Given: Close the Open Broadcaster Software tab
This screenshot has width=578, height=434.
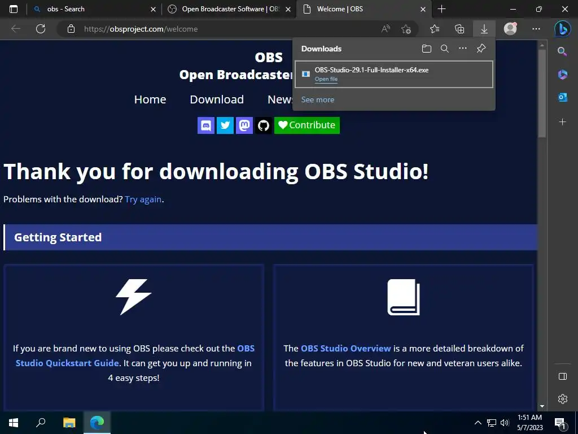Looking at the screenshot, I should [x=288, y=9].
